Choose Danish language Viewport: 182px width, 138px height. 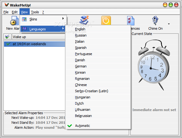(x=98, y=60)
